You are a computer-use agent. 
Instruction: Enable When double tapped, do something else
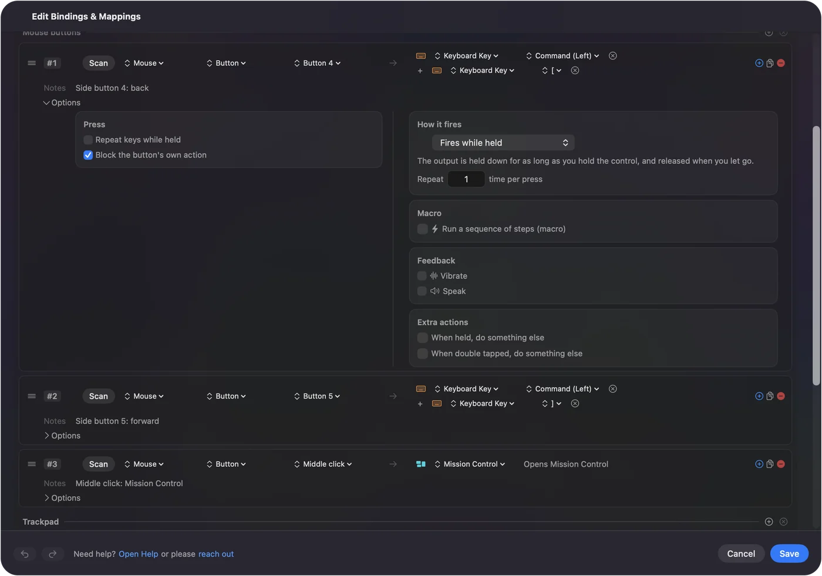(422, 353)
